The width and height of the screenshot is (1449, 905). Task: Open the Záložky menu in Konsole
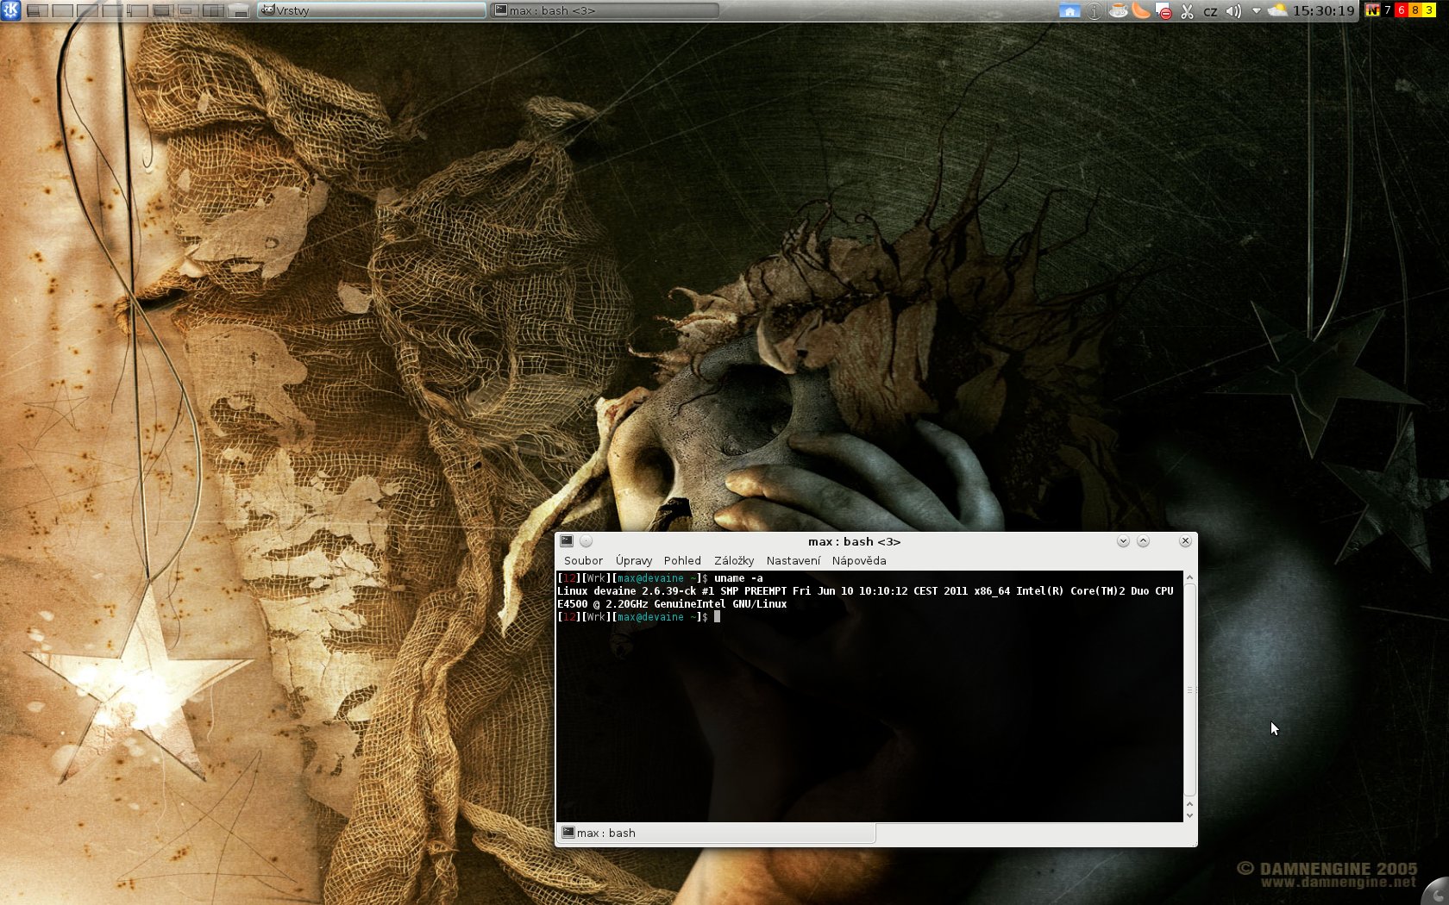733,560
